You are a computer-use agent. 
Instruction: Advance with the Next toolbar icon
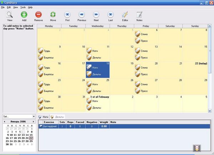pos(96,15)
